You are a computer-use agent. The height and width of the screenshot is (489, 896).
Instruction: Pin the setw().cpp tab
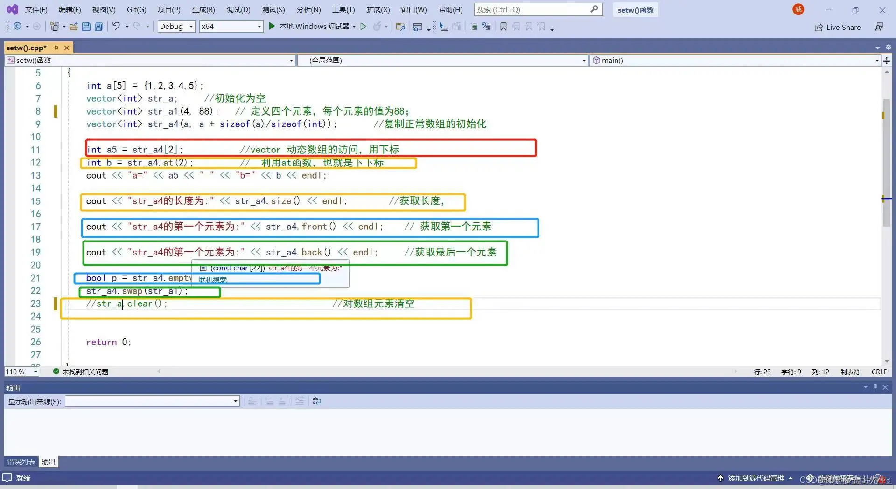click(56, 48)
